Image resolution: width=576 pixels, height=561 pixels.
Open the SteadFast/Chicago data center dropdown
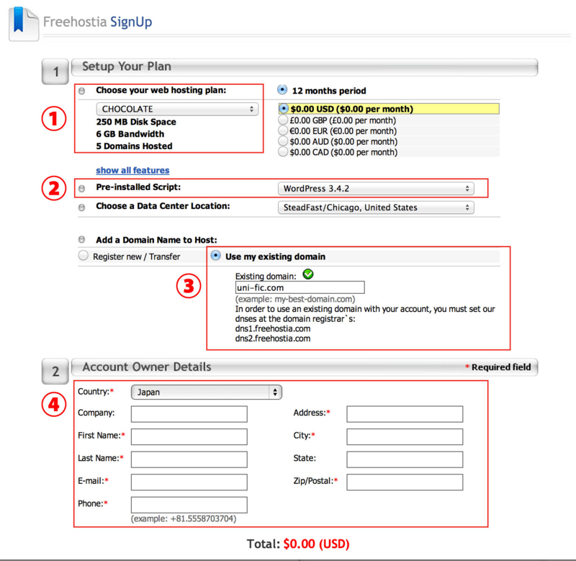[376, 207]
